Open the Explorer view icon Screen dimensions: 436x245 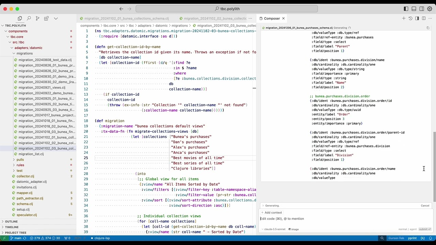coord(20,18)
